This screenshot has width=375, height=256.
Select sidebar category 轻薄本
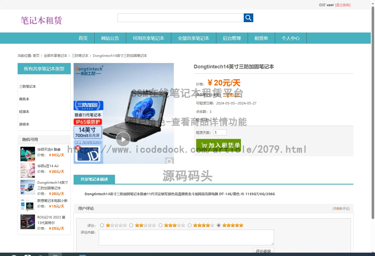click(x=24, y=112)
